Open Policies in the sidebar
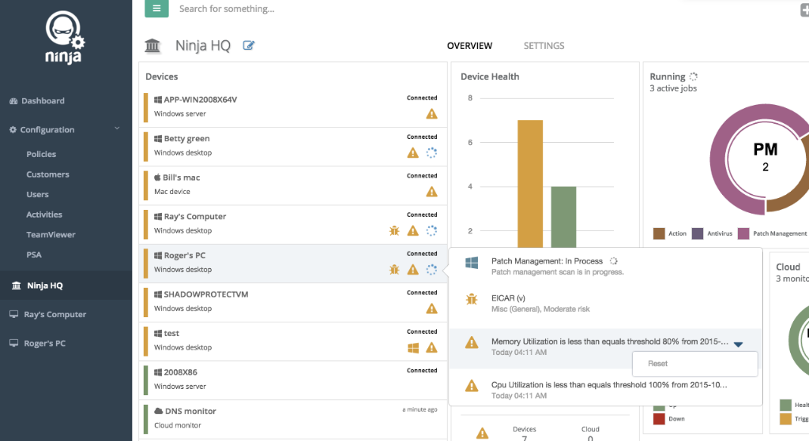This screenshot has height=441, width=809. pos(41,154)
